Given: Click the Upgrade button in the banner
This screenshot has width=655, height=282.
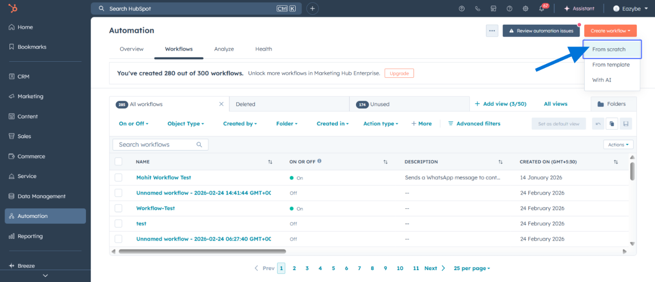Looking at the screenshot, I should pos(399,74).
